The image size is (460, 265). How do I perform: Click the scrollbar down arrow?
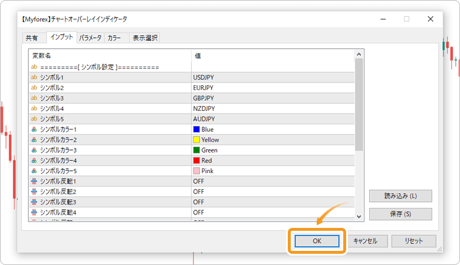[x=359, y=216]
